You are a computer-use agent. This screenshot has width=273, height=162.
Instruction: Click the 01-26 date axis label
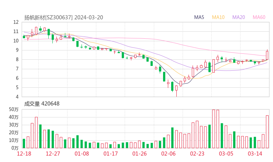pos(139,154)
